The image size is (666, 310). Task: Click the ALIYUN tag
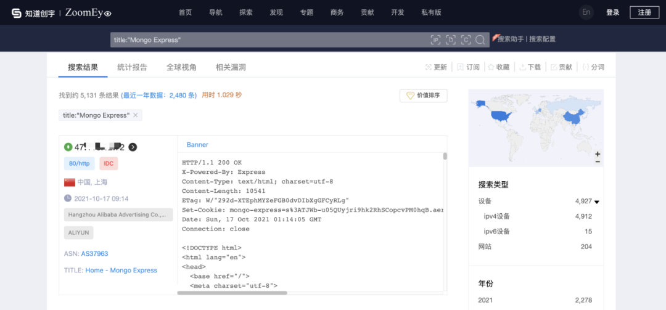point(78,233)
